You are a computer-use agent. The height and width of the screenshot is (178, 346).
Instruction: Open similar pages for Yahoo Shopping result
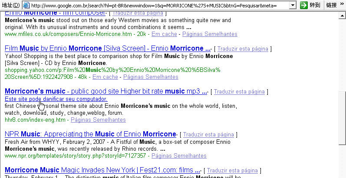151,77
